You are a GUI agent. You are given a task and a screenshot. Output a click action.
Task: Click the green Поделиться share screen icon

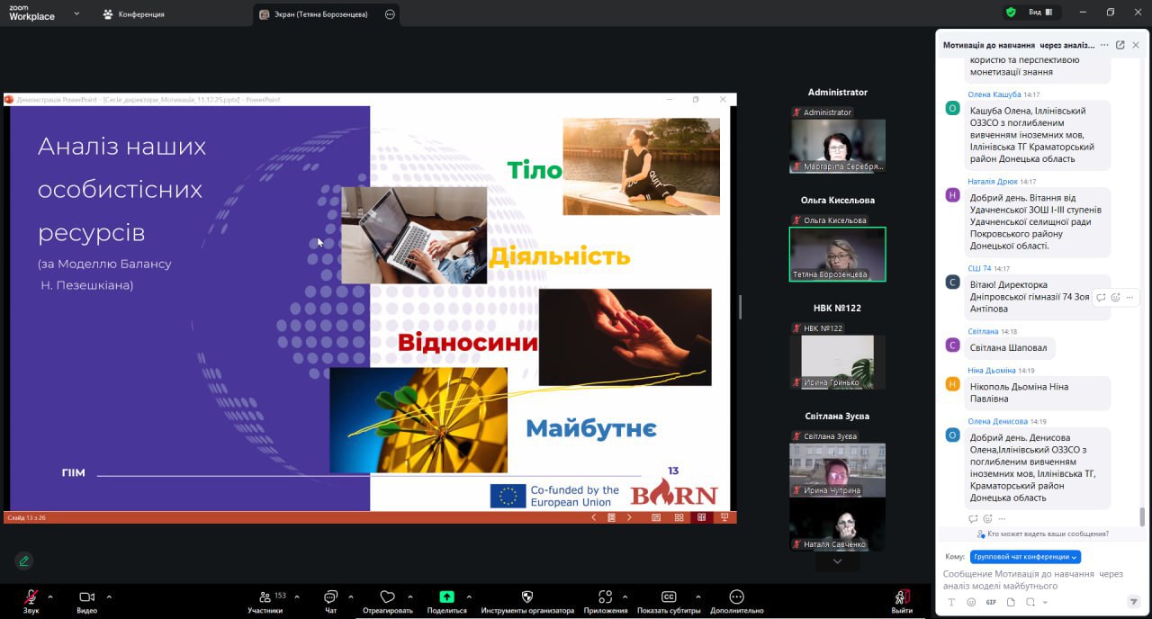[x=446, y=597]
